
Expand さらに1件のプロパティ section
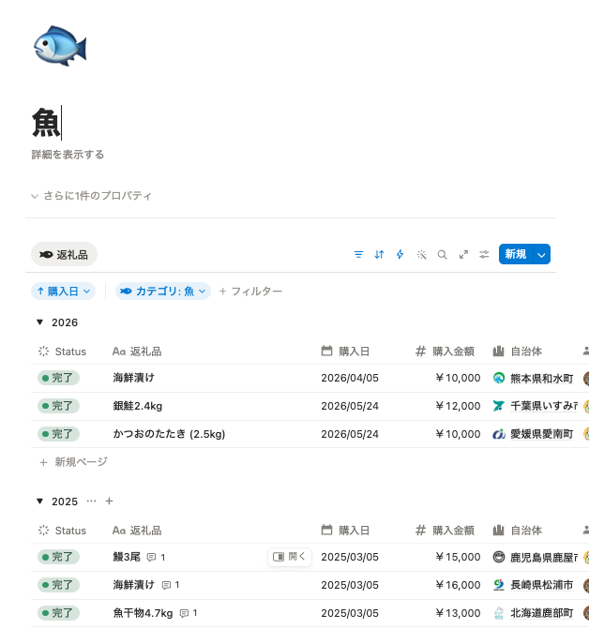coord(92,196)
